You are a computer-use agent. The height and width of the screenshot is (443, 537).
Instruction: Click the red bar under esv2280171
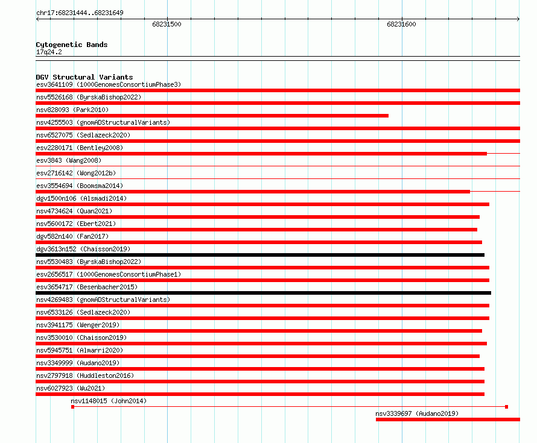261,154
